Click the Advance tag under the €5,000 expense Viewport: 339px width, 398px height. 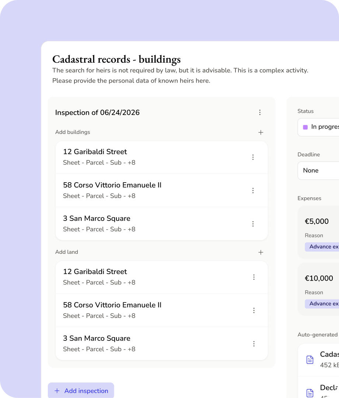click(322, 247)
